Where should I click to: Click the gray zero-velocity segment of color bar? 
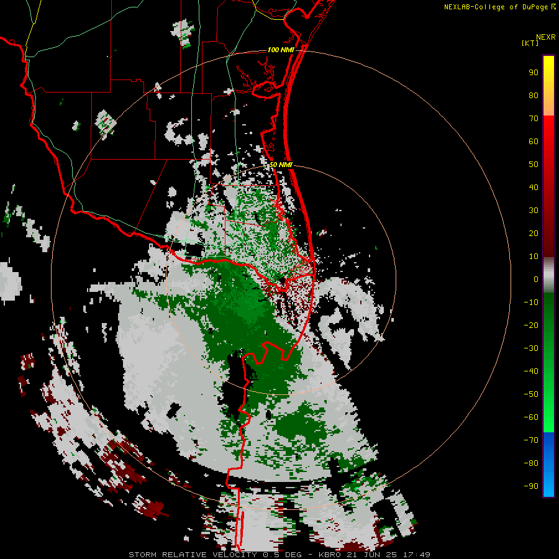click(548, 275)
